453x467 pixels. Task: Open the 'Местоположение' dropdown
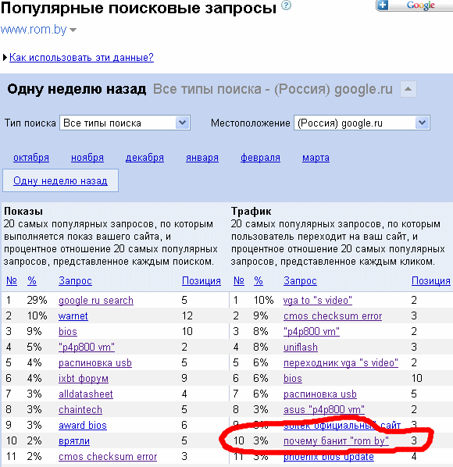[362, 123]
